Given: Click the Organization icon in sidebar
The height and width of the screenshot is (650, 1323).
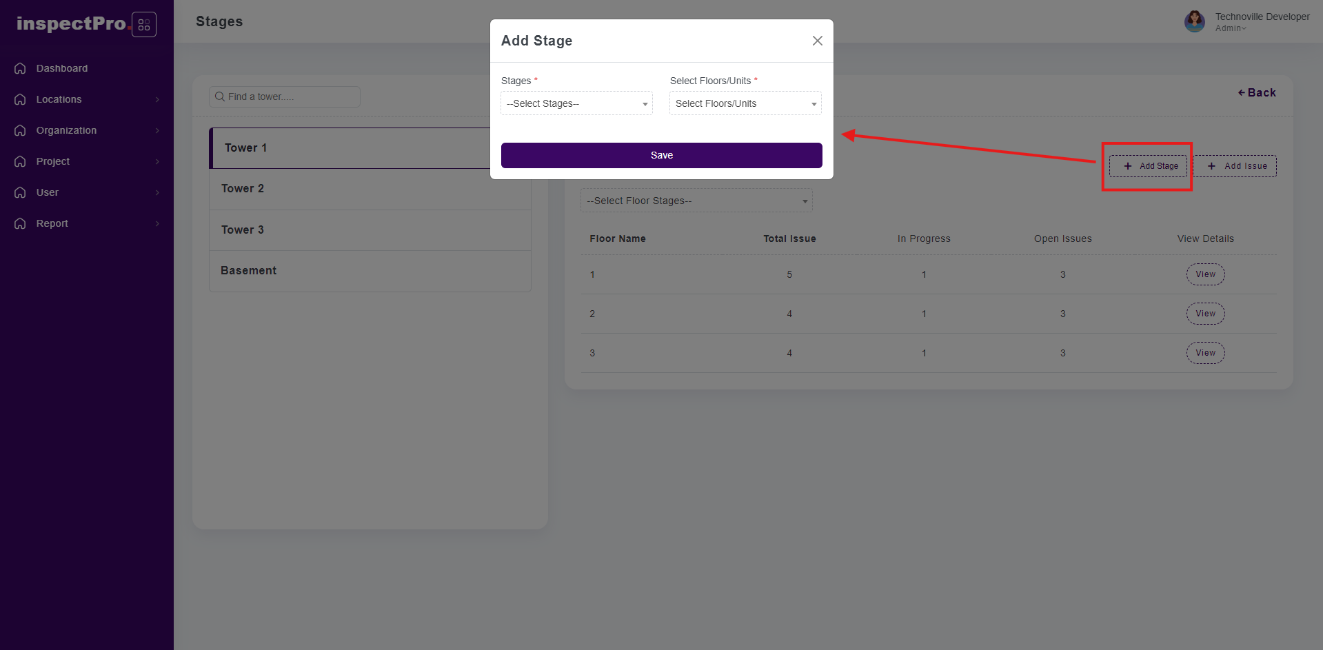Looking at the screenshot, I should tap(20, 130).
